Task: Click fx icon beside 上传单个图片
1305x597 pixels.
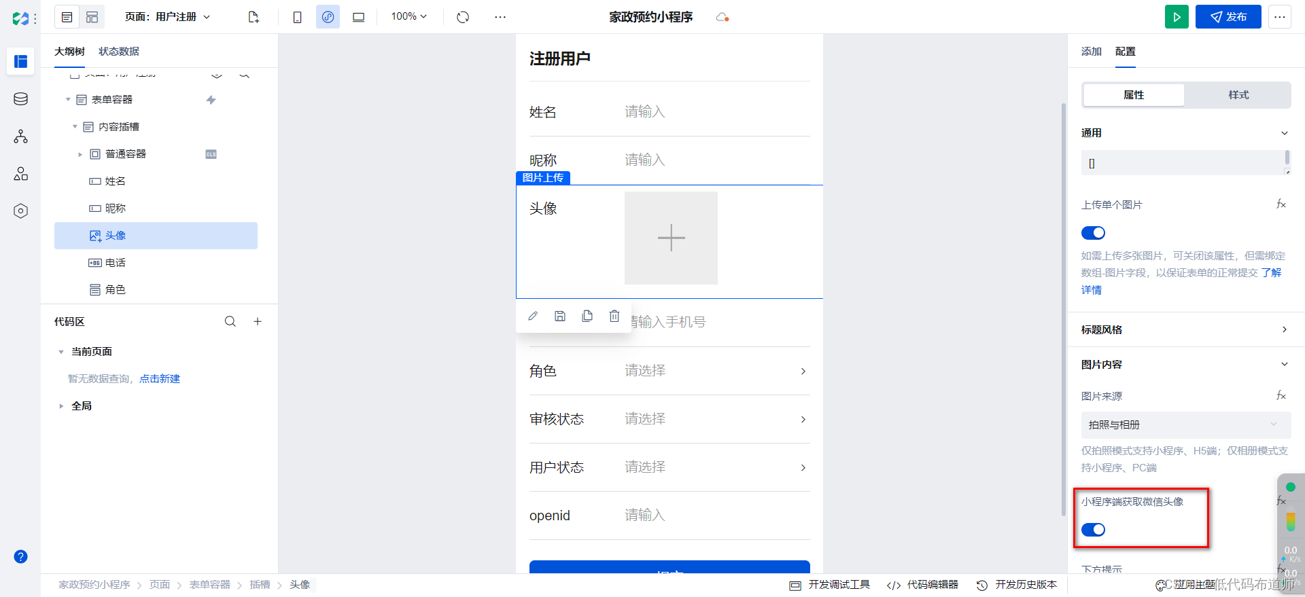Action: click(x=1281, y=204)
